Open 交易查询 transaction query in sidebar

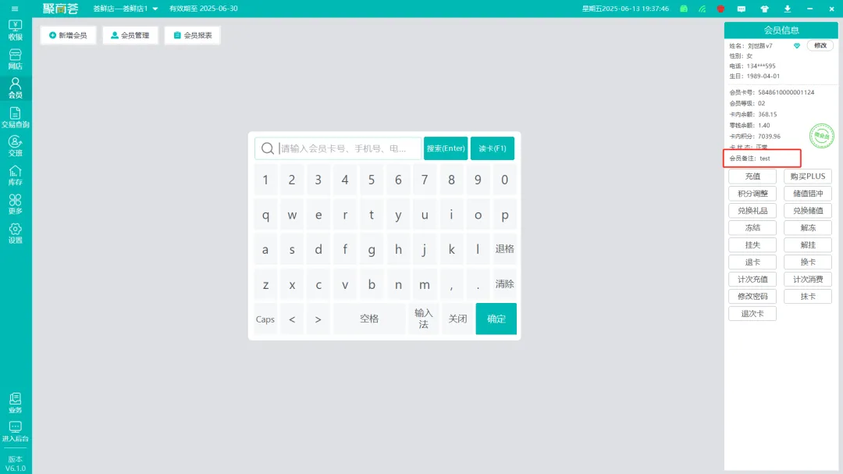[16, 118]
